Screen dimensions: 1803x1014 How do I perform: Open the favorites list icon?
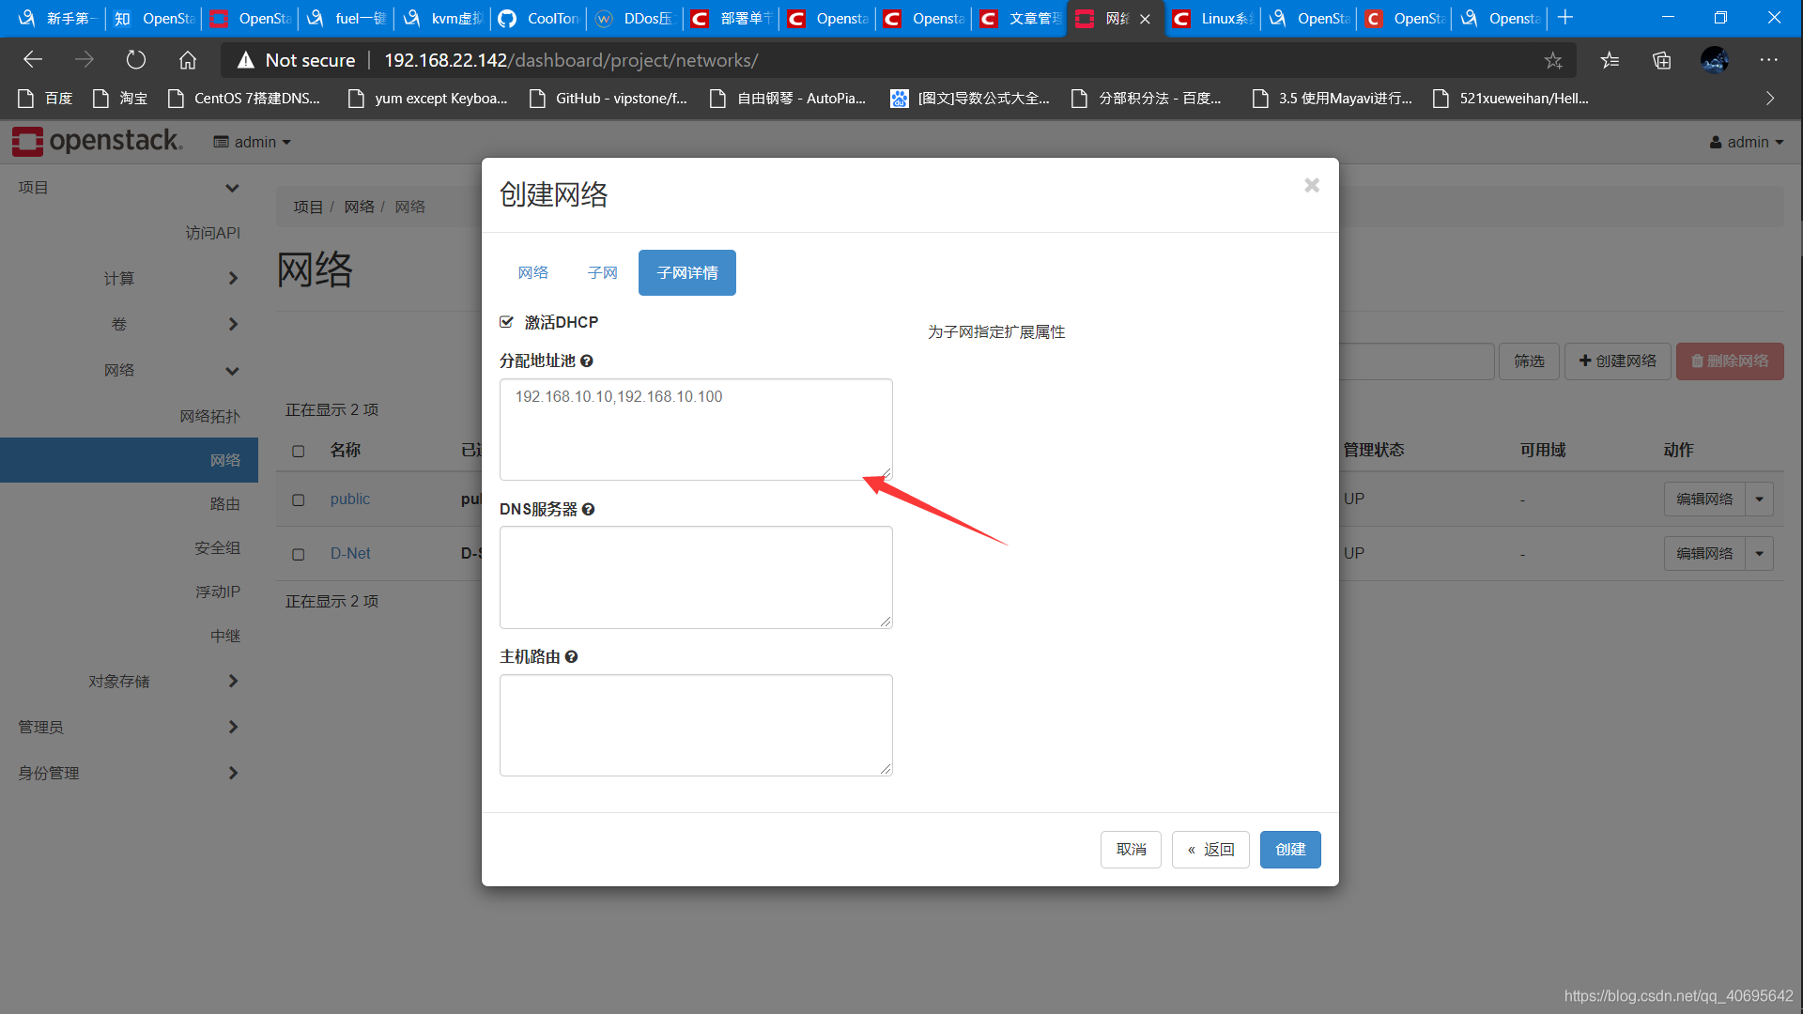pyautogui.click(x=1610, y=60)
